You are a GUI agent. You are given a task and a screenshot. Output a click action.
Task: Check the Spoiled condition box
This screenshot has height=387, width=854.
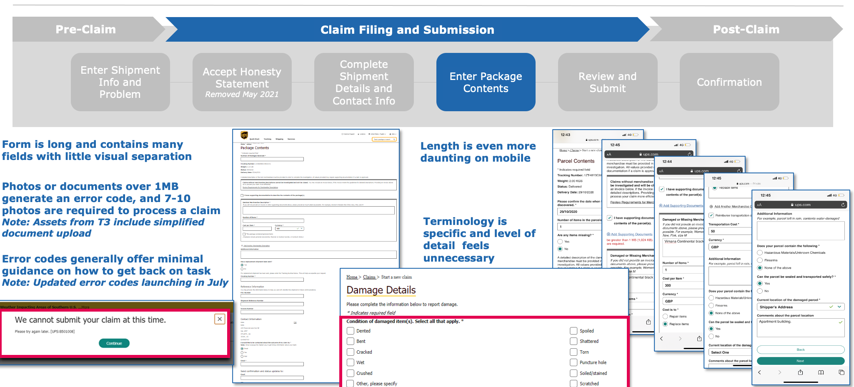pyautogui.click(x=574, y=331)
